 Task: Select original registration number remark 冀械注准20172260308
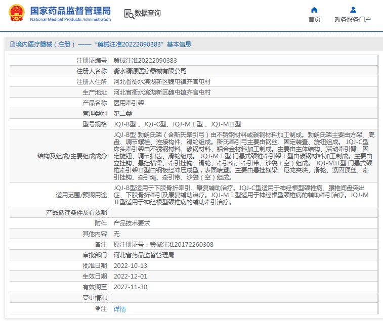coord(182,244)
